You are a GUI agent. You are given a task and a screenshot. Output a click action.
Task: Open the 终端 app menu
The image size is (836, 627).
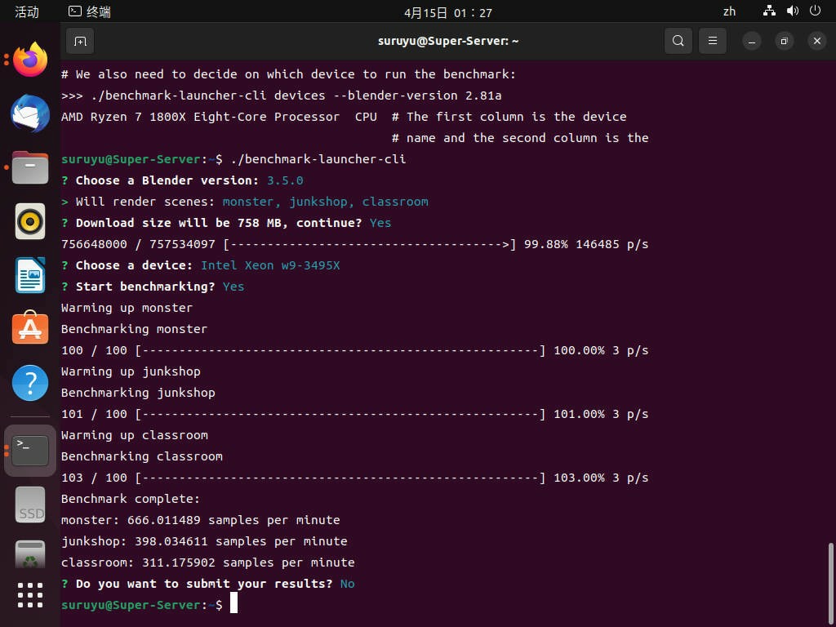[90, 11]
